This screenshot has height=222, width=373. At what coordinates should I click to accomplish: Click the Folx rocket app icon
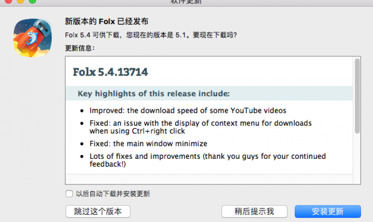pos(33,38)
